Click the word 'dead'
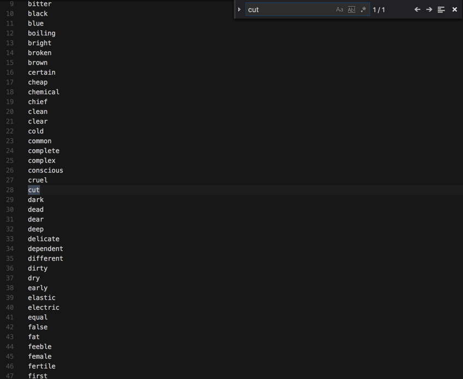This screenshot has height=379, width=463. coord(36,210)
